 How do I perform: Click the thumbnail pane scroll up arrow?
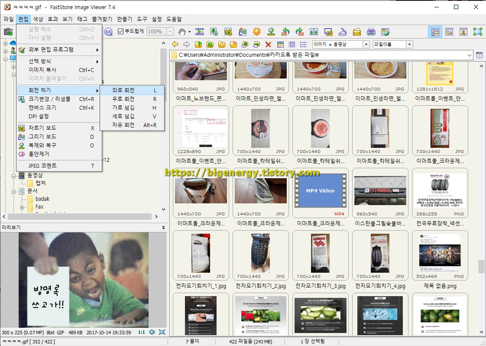481,66
